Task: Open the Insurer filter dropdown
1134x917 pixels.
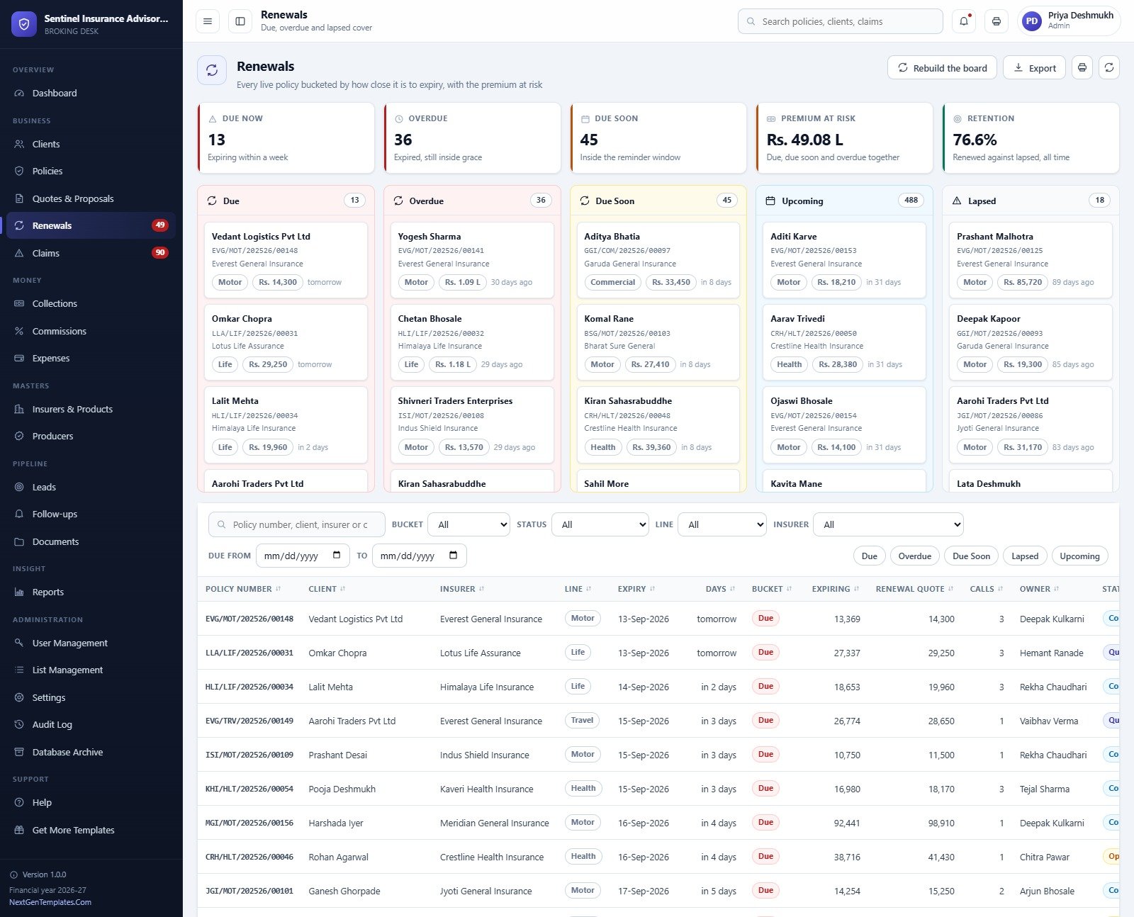Action: pos(888,525)
